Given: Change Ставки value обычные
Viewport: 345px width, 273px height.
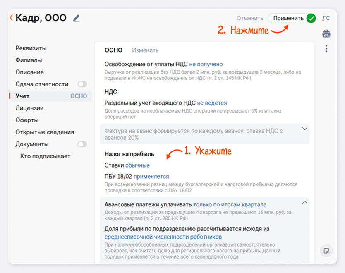Looking at the screenshot, I should tap(137, 165).
